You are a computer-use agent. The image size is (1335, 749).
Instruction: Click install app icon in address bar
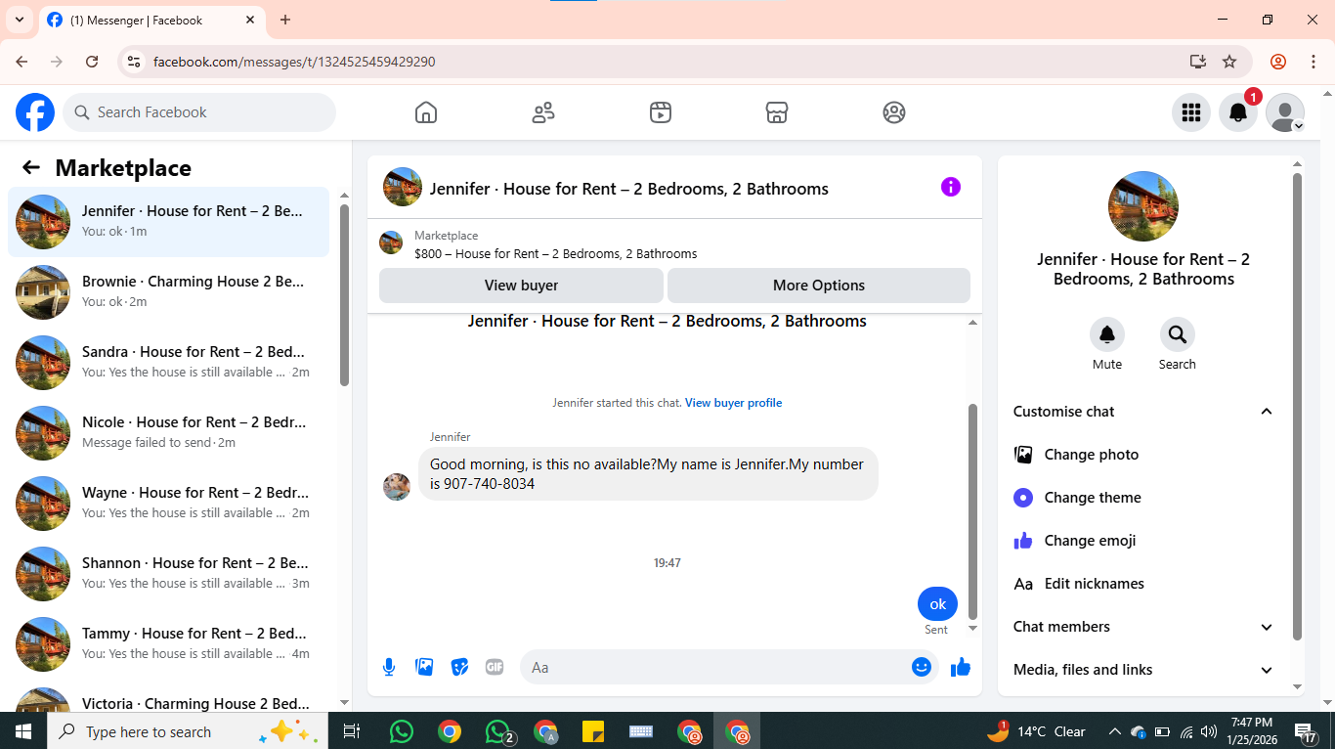coord(1198,62)
